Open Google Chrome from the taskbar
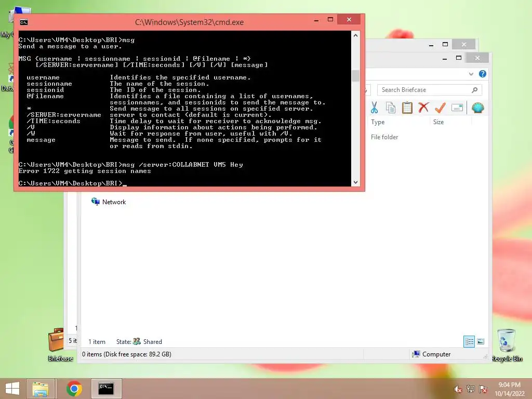The image size is (532, 399). click(74, 389)
